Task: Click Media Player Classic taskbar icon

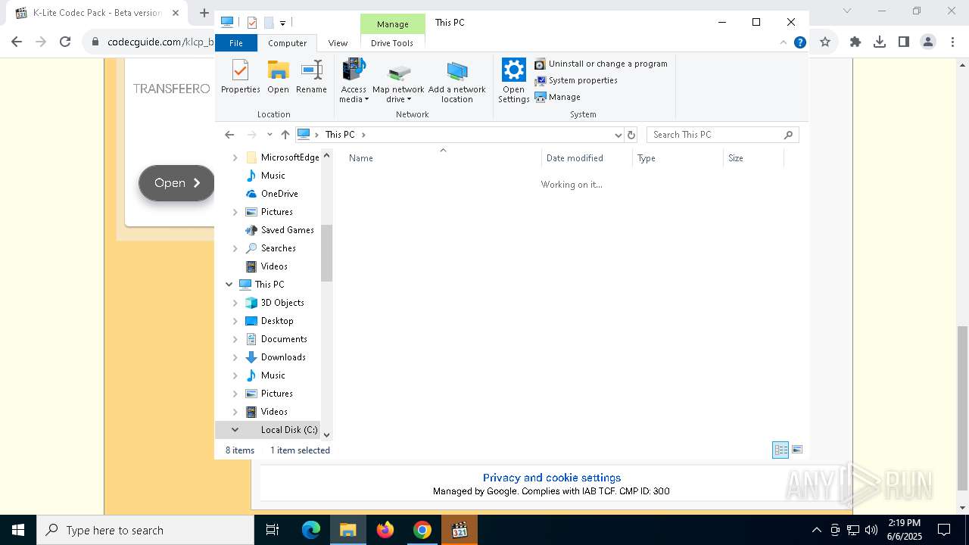Action: tap(460, 530)
